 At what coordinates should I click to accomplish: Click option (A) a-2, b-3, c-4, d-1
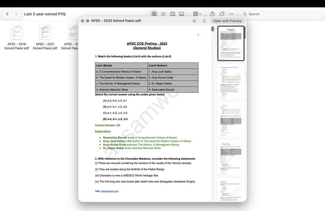(115, 100)
